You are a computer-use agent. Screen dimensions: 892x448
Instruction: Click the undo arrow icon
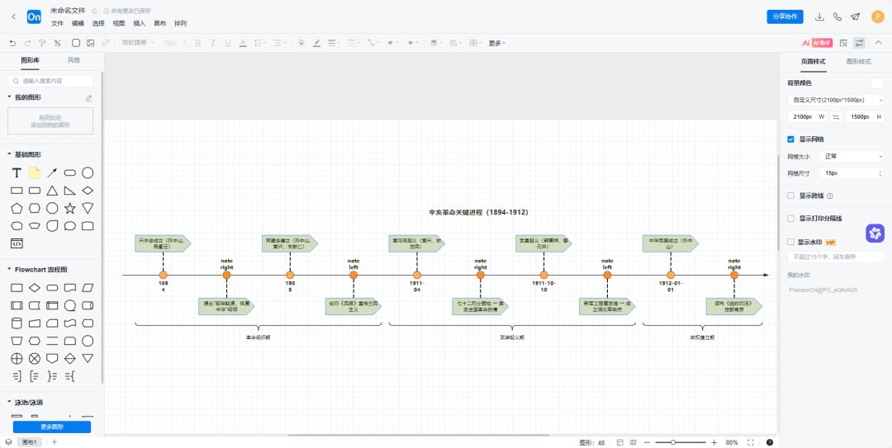[12, 43]
